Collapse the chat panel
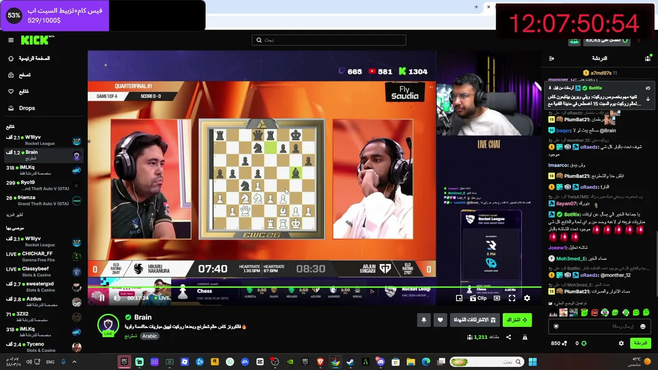Image resolution: width=658 pixels, height=370 pixels. coord(552,59)
